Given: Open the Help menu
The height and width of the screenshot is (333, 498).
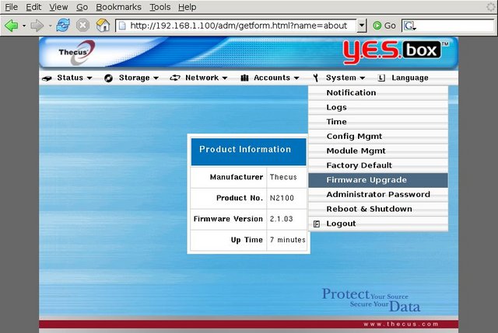Looking at the screenshot, I should tap(187, 7).
